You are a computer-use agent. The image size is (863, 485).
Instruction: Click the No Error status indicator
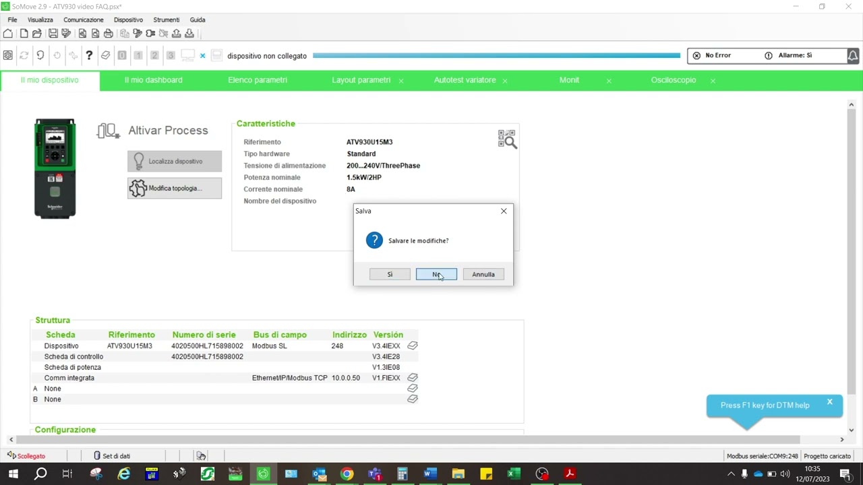tap(712, 55)
